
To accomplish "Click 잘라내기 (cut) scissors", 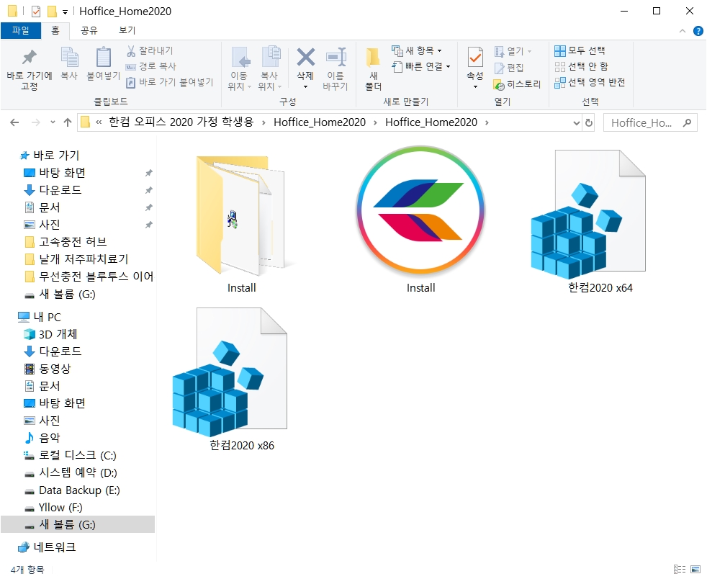I will point(150,50).
